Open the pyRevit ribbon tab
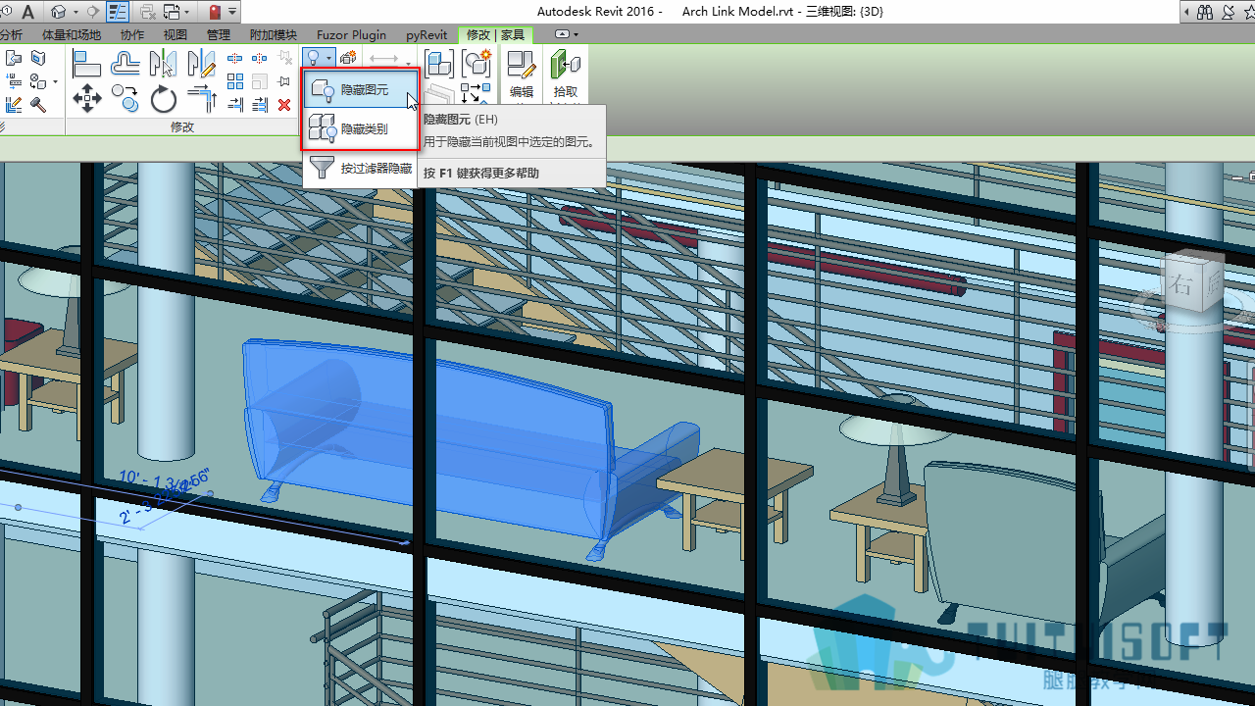This screenshot has height=706, width=1255. click(x=427, y=35)
